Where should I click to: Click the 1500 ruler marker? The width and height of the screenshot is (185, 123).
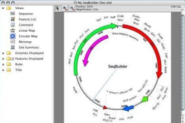coord(148,92)
